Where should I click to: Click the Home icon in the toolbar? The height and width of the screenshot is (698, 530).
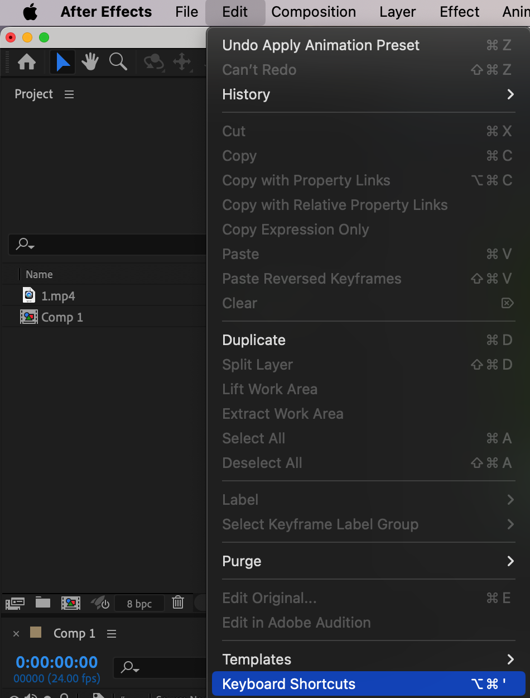tap(27, 62)
